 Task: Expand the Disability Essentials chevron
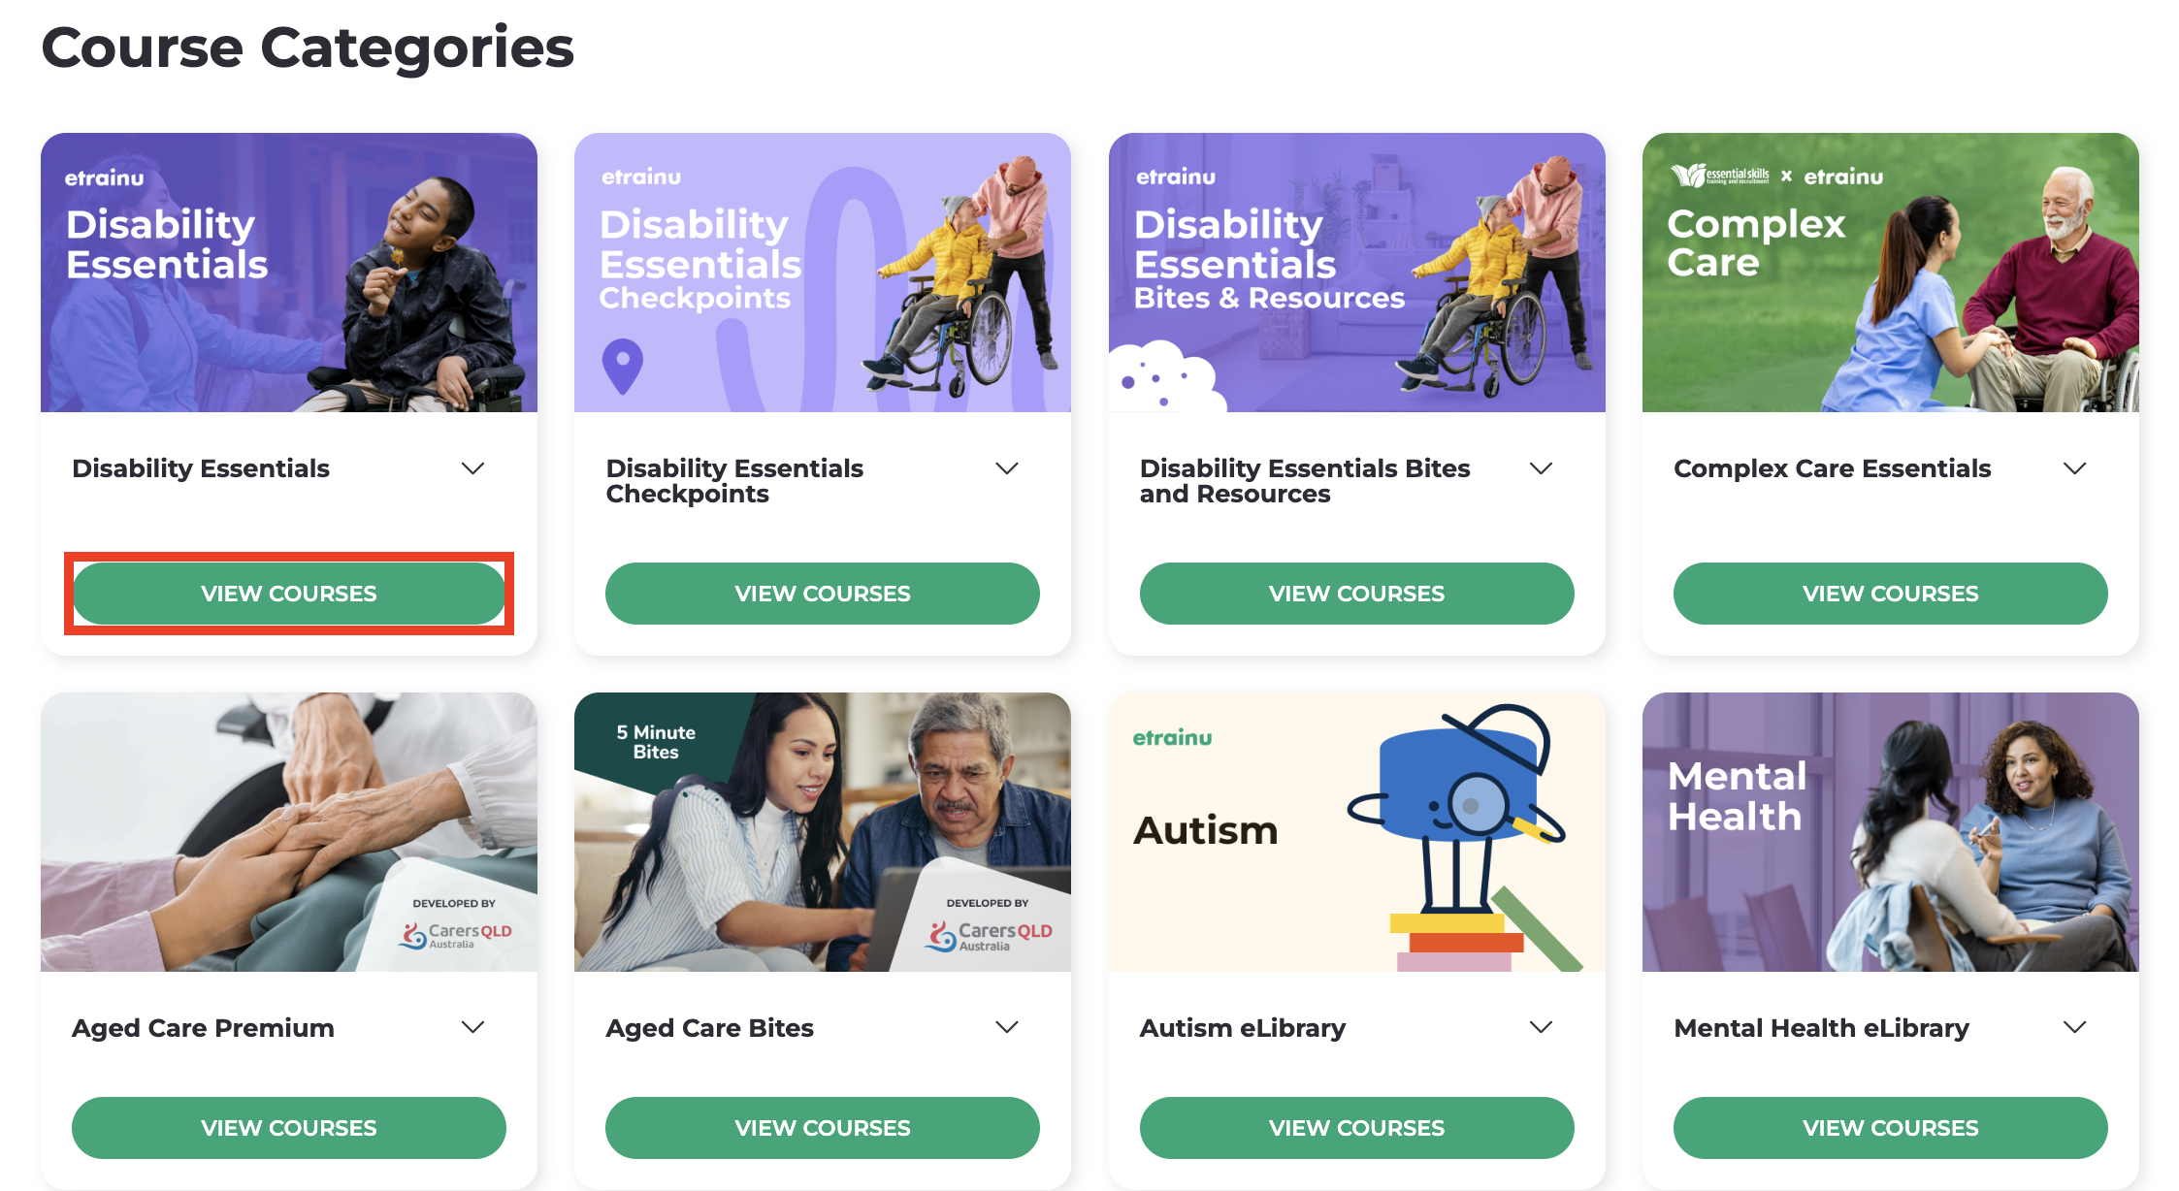pyautogui.click(x=472, y=468)
